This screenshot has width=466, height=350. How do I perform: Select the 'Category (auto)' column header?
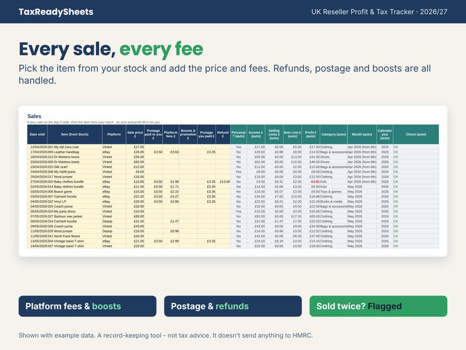pos(333,134)
